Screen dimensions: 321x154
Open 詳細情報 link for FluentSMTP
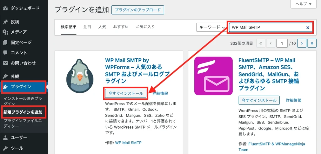pos(293,100)
